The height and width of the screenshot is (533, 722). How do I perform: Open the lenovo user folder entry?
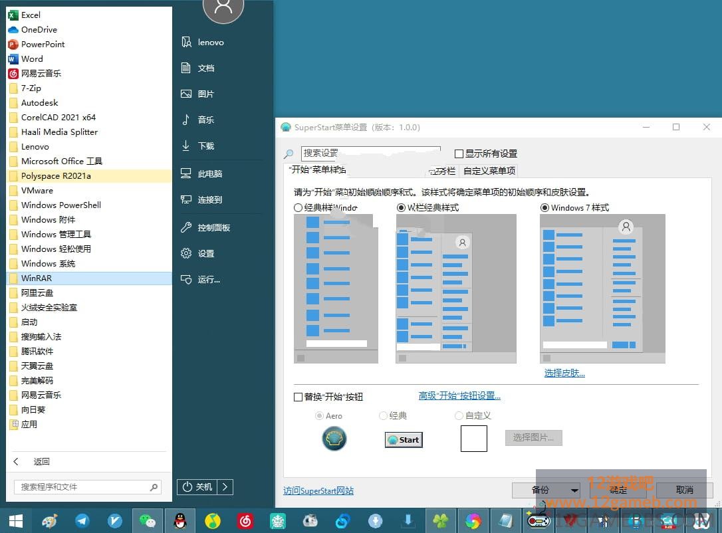pyautogui.click(x=203, y=43)
